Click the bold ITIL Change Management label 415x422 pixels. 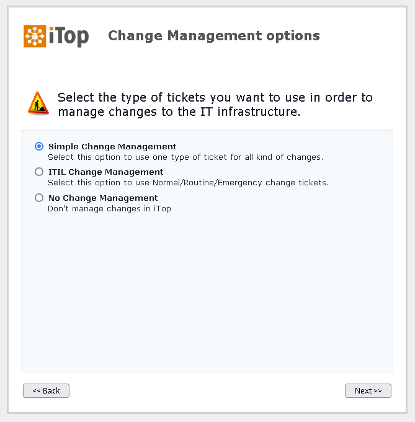(105, 172)
